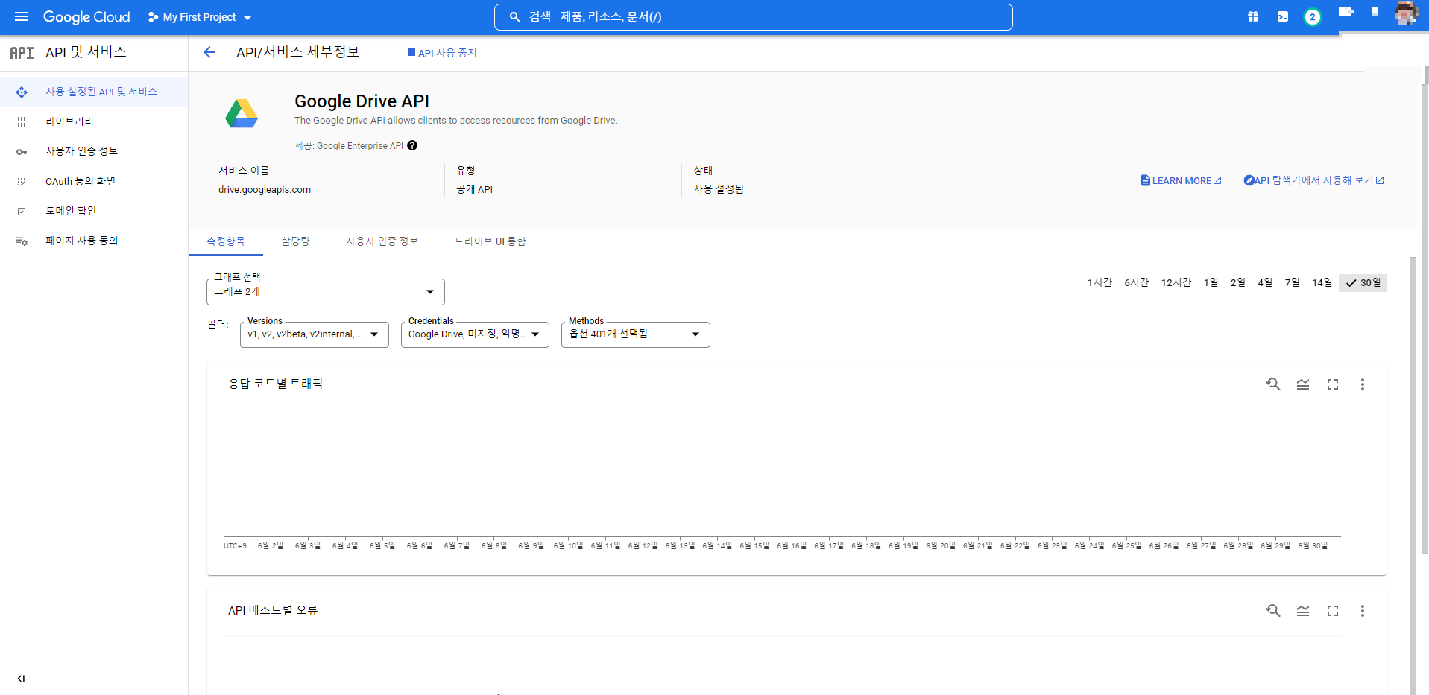
Task: Switch to the 사용자 인증 정보 tab
Action: coord(382,241)
